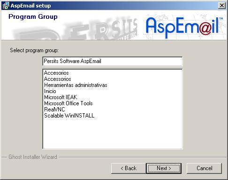Select Accessorios in the list
Image resolution: width=228 pixels, height=180 pixels.
[58, 79]
